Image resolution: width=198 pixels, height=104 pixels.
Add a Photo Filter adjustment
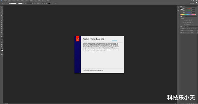click(189, 22)
